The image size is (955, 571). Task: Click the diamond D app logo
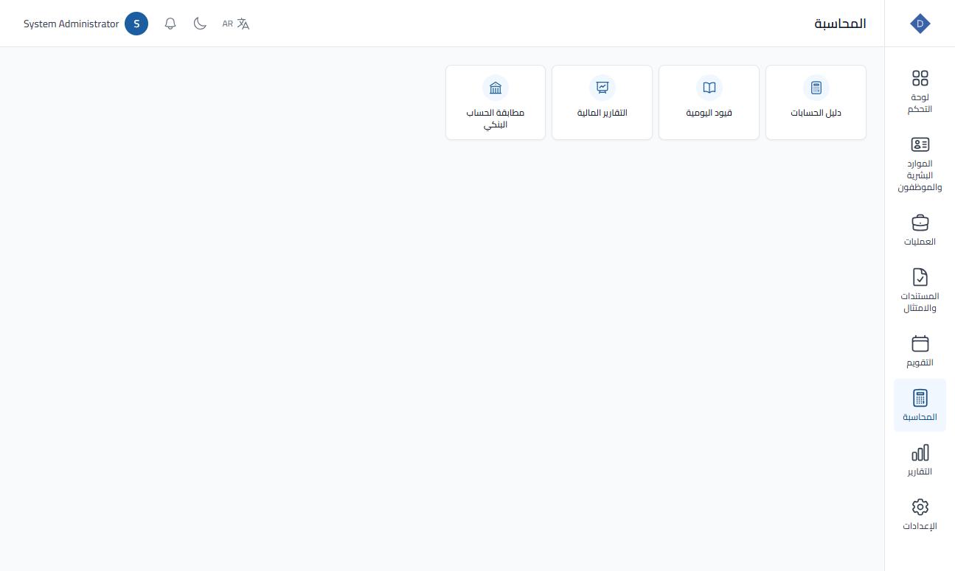click(920, 24)
